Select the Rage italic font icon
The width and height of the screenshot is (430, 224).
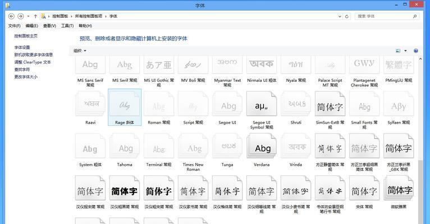(125, 104)
